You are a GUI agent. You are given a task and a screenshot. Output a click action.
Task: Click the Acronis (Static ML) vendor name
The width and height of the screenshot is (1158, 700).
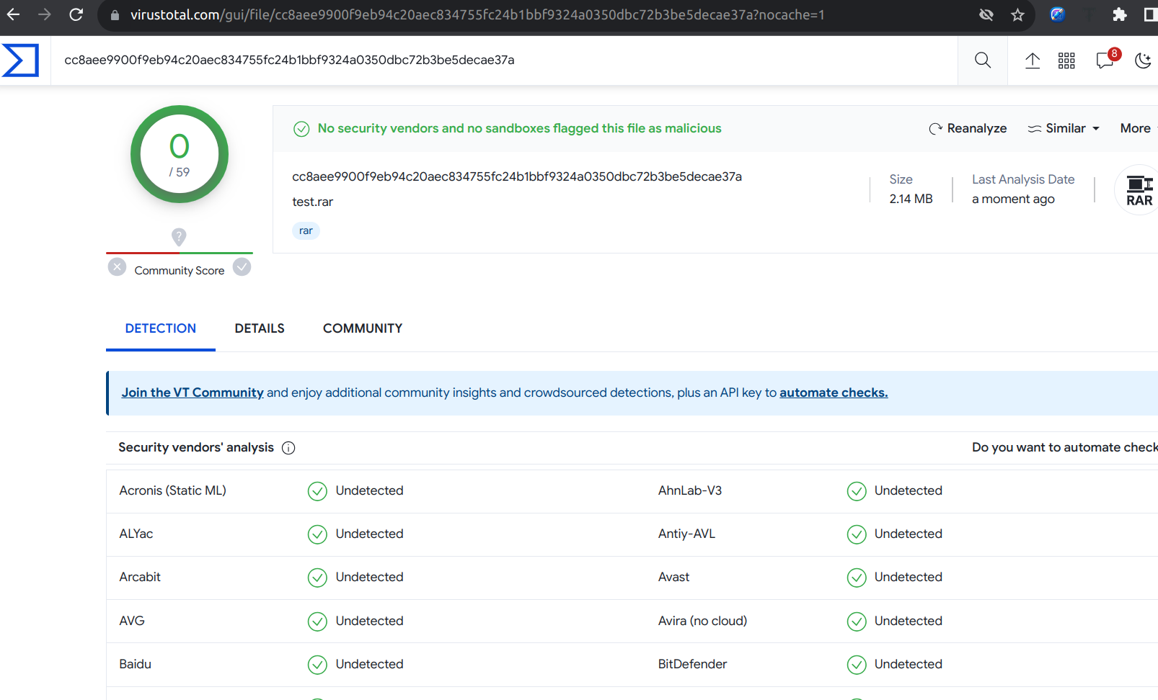click(x=173, y=490)
